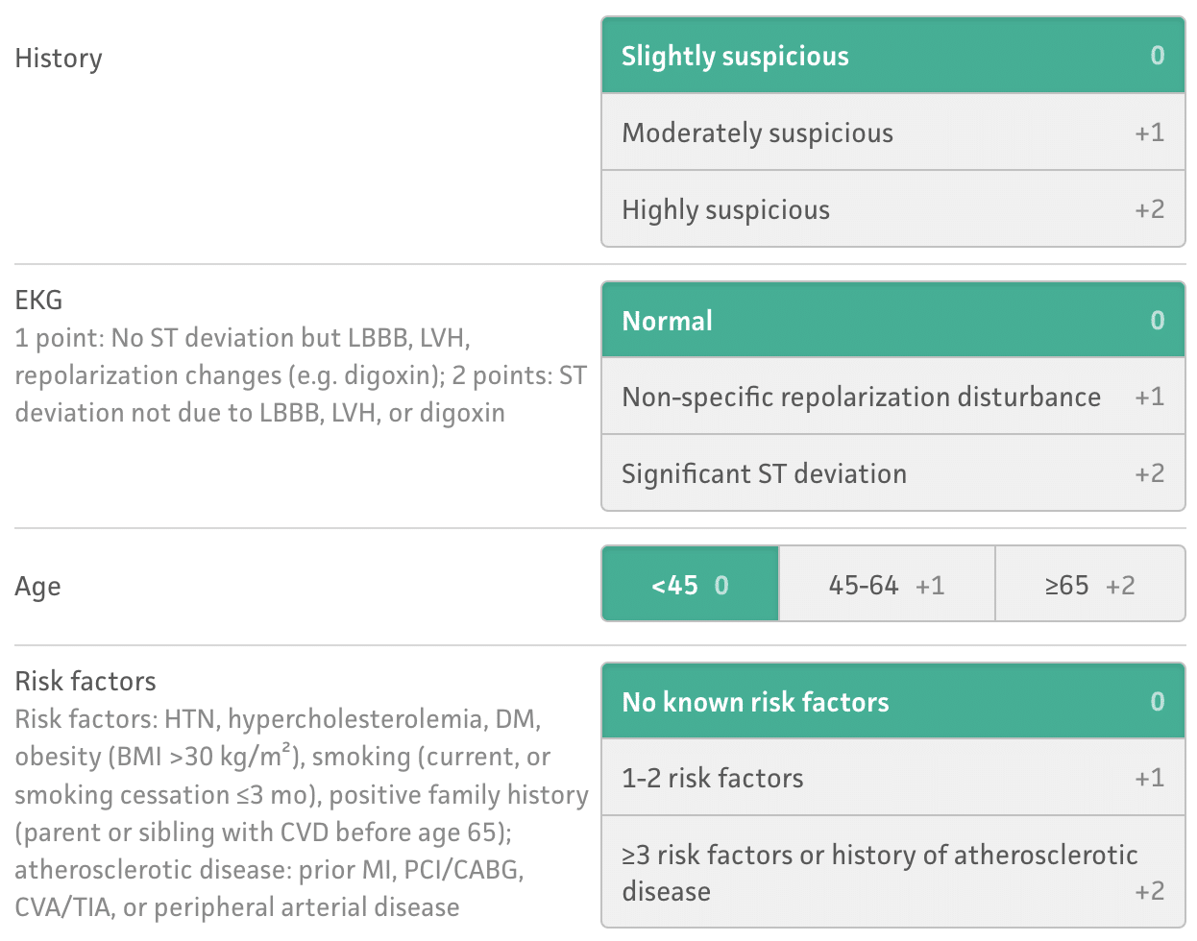Click the Age row label
Screen dimensions: 1197x941
[38, 587]
